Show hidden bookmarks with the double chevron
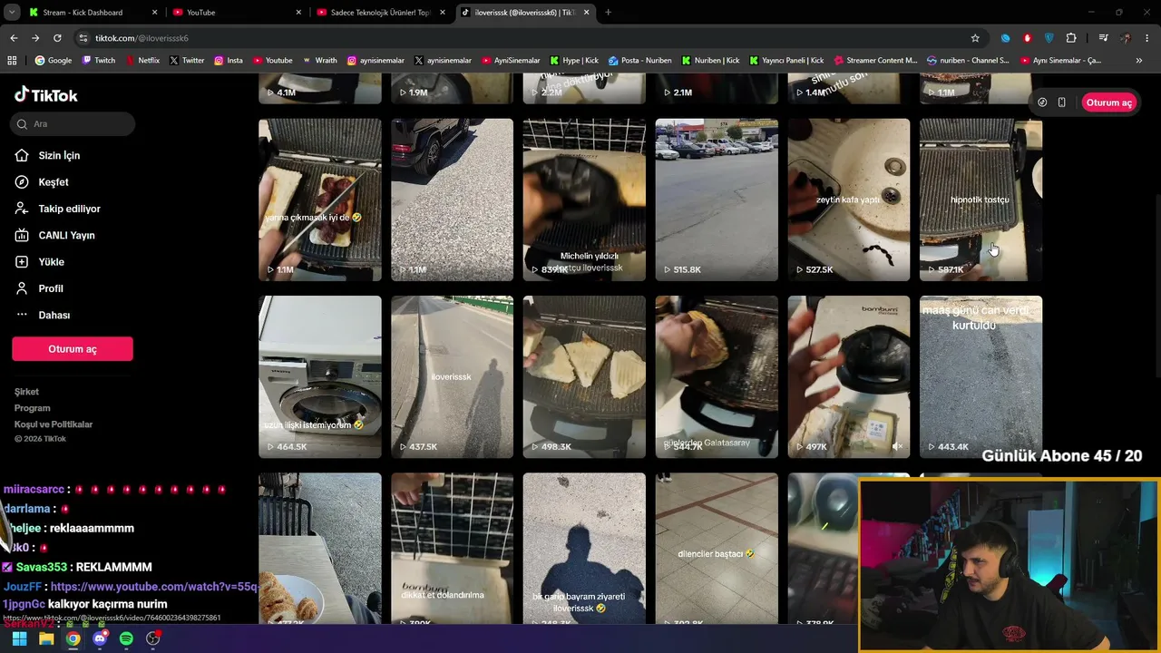This screenshot has height=653, width=1161. point(1138,61)
